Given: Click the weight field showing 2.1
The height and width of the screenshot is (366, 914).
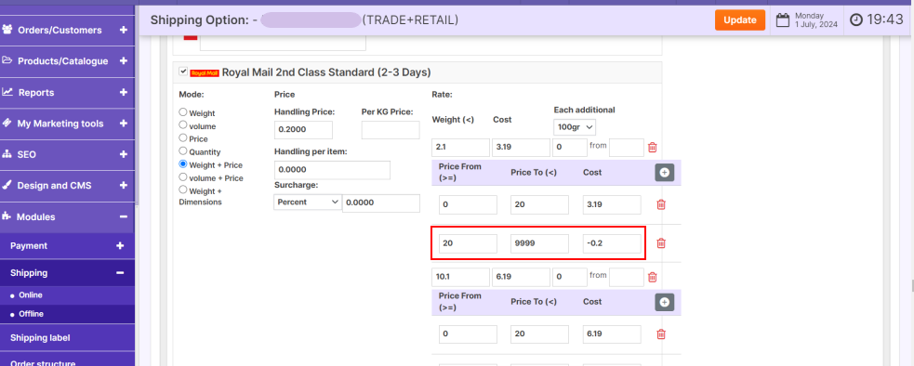Looking at the screenshot, I should (461, 148).
